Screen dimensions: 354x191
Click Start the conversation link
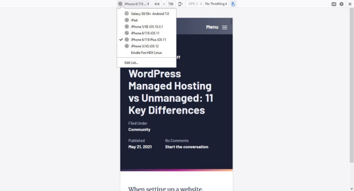pos(186,147)
